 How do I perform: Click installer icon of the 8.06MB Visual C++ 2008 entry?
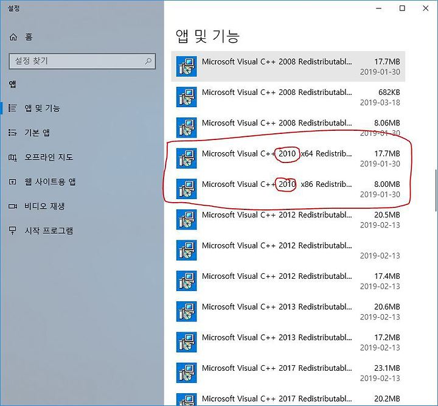tap(186, 128)
